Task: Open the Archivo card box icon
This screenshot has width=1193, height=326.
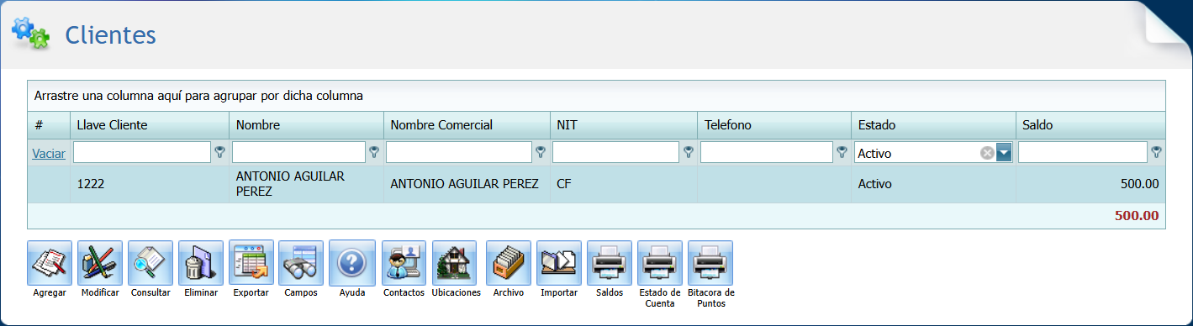Action: [x=509, y=263]
